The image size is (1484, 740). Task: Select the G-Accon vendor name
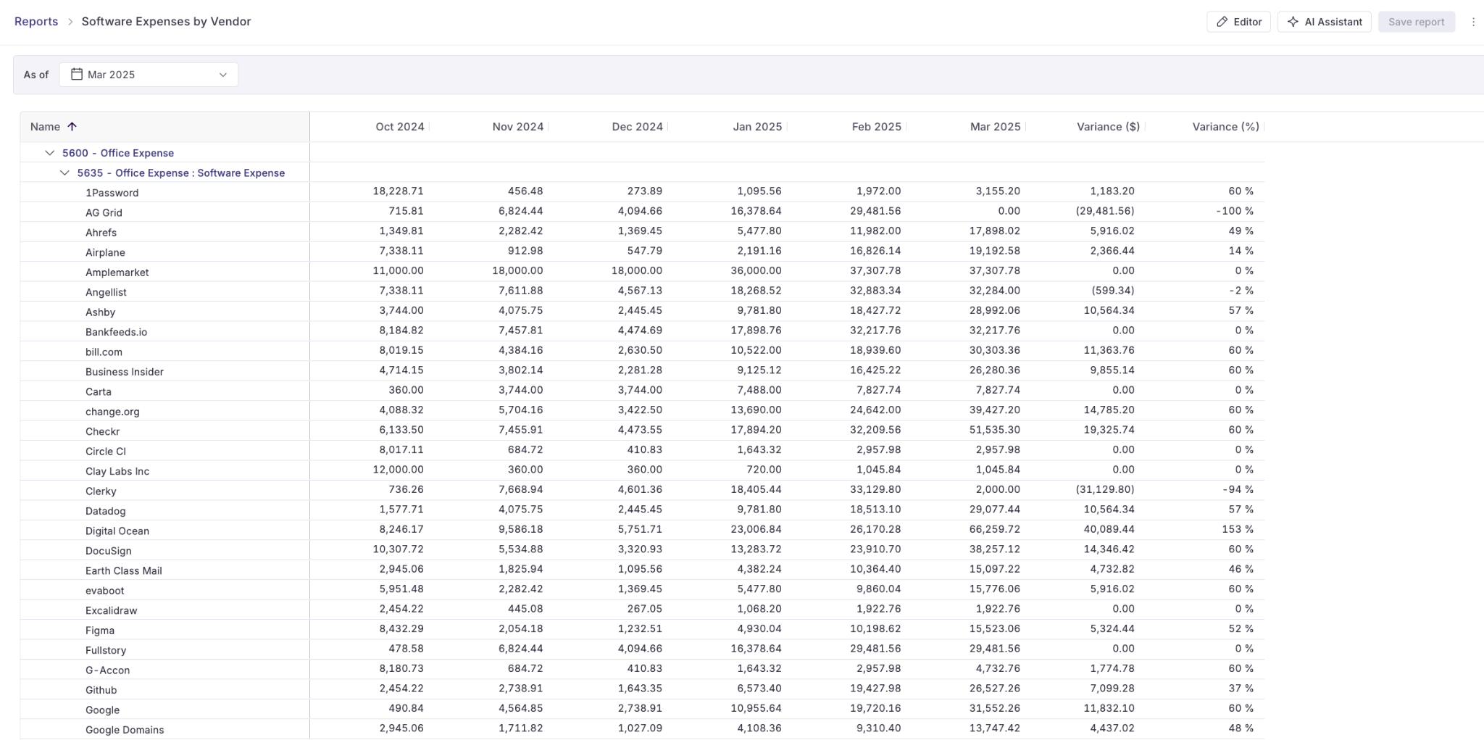[107, 670]
